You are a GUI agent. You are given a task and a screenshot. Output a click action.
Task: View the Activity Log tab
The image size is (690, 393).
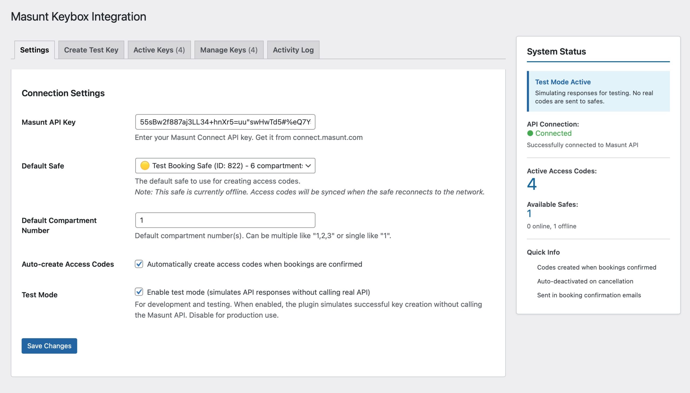point(293,50)
